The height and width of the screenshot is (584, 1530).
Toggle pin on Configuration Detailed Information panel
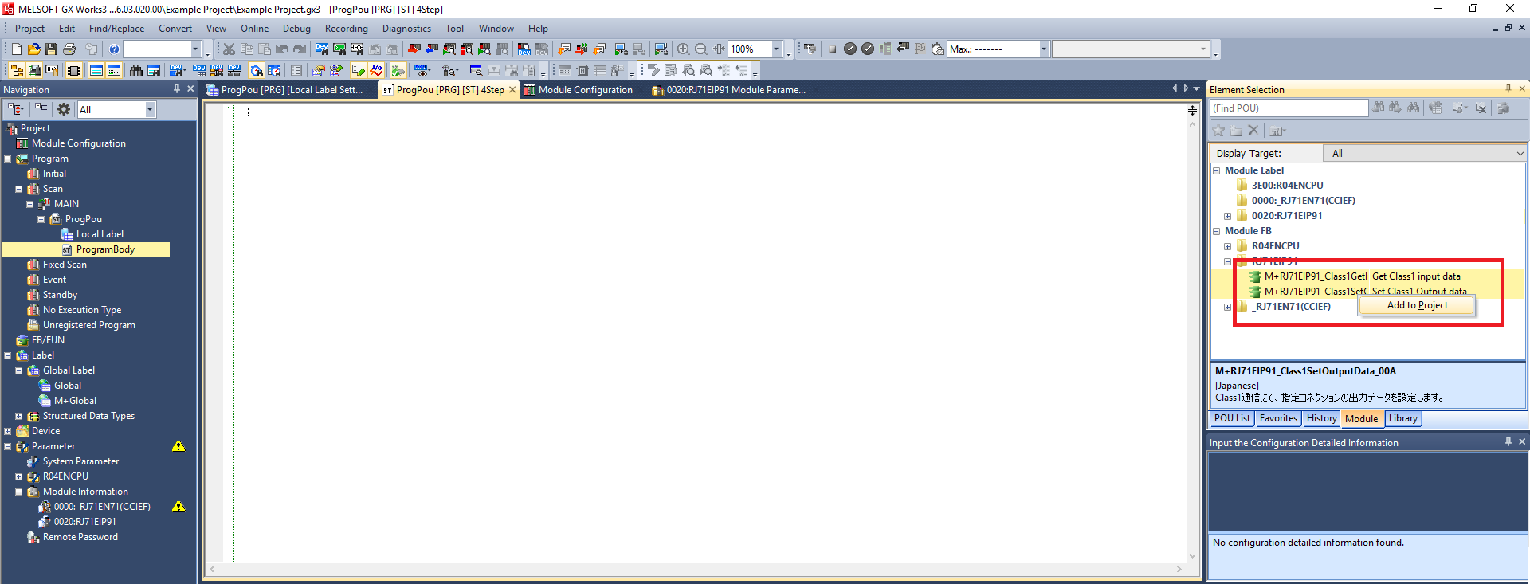tap(1508, 442)
